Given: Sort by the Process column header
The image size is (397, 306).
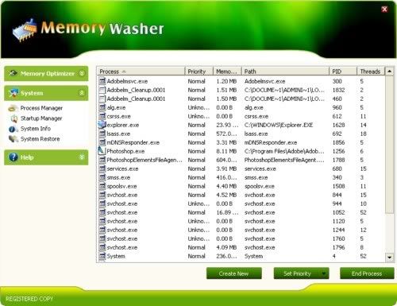Looking at the screenshot, I should coord(141,72).
